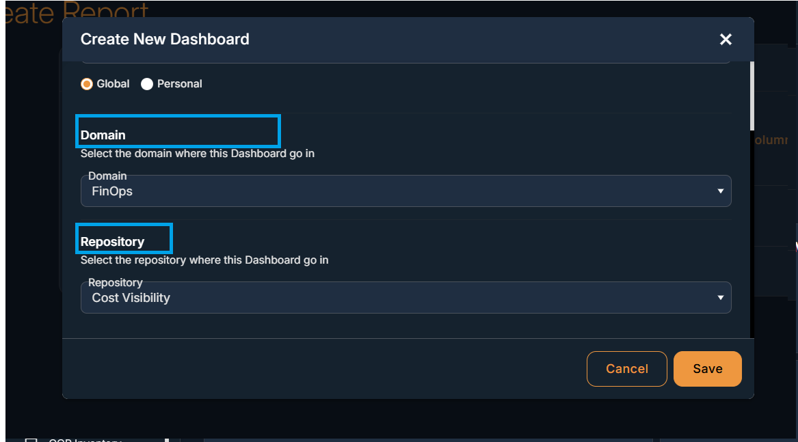Click the bold Domain section heading
The image size is (798, 442).
click(103, 135)
